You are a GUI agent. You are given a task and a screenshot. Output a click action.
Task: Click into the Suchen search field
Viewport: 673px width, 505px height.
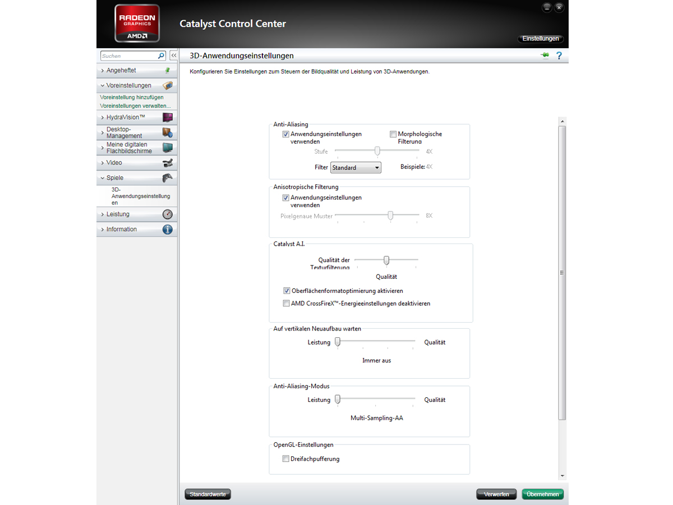coord(128,56)
